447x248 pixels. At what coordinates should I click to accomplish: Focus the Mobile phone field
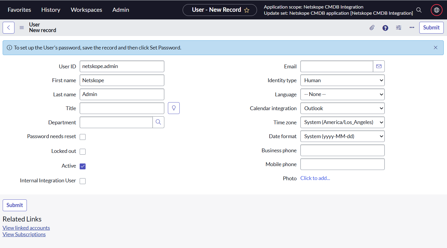pyautogui.click(x=343, y=164)
